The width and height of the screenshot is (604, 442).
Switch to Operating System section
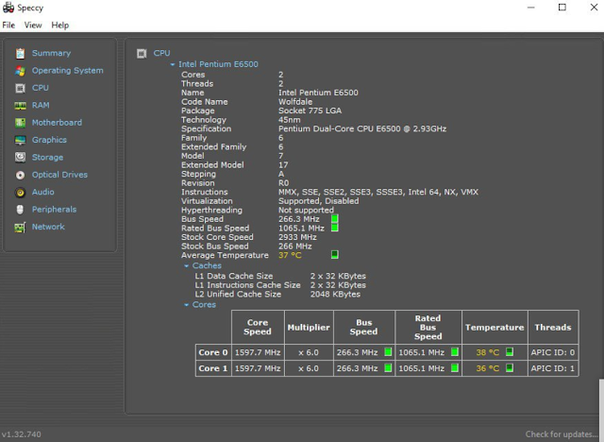pos(67,71)
